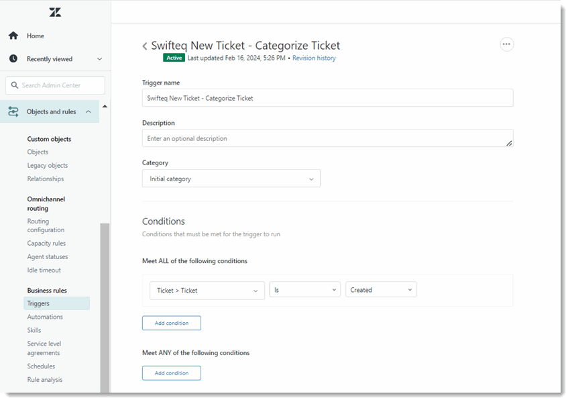Viewport: 566px width, 398px height.
Task: Expand the Recently viewed chevron
Action: [x=100, y=59]
